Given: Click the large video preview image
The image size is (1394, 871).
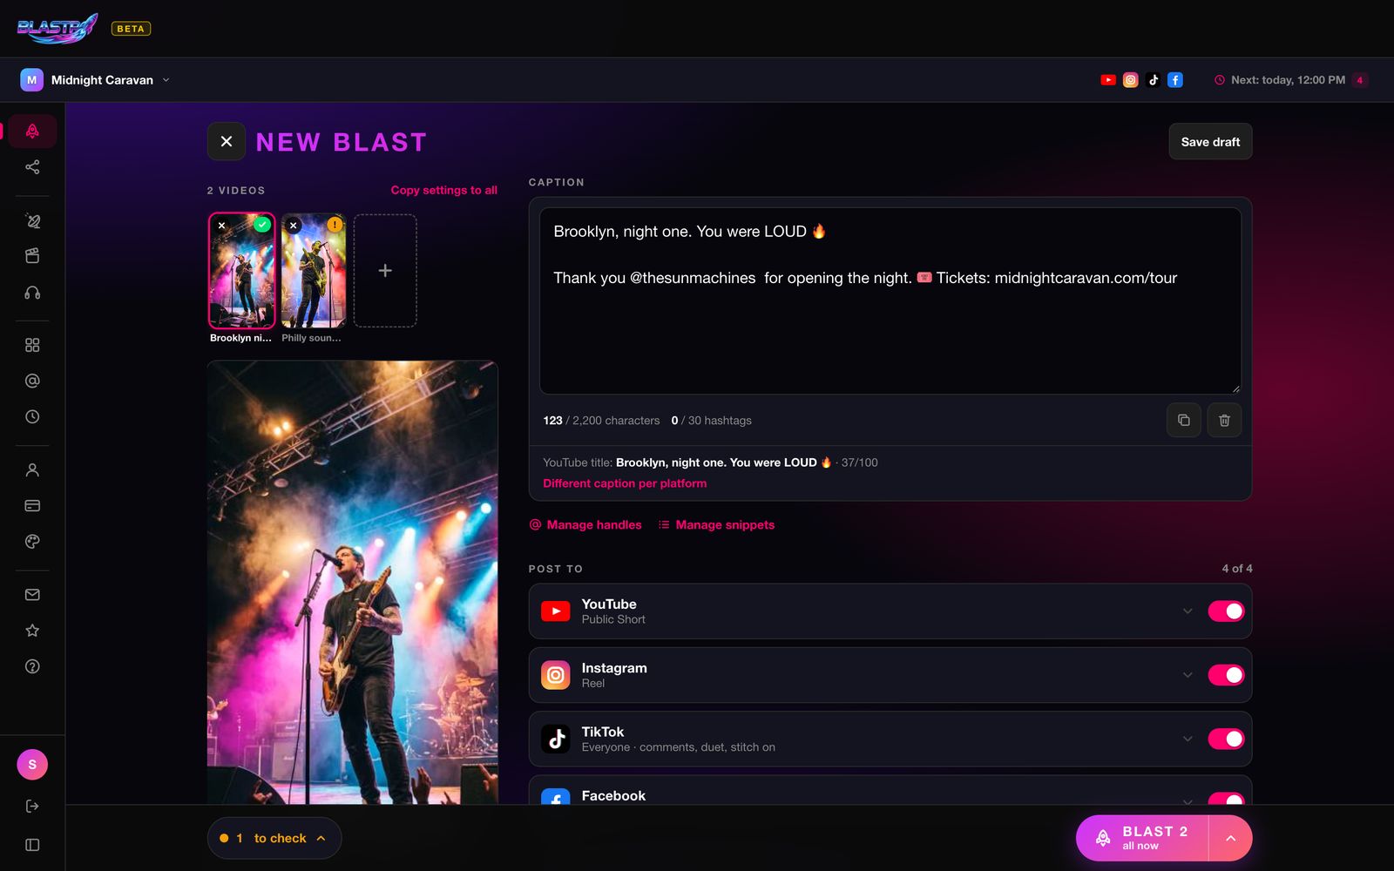Looking at the screenshot, I should [353, 582].
